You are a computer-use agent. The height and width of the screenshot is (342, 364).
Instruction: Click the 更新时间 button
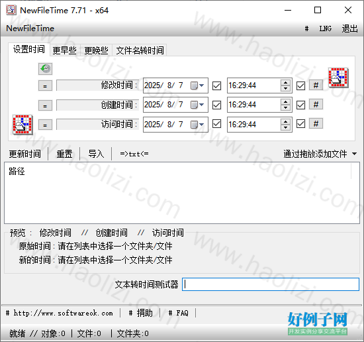(25, 154)
